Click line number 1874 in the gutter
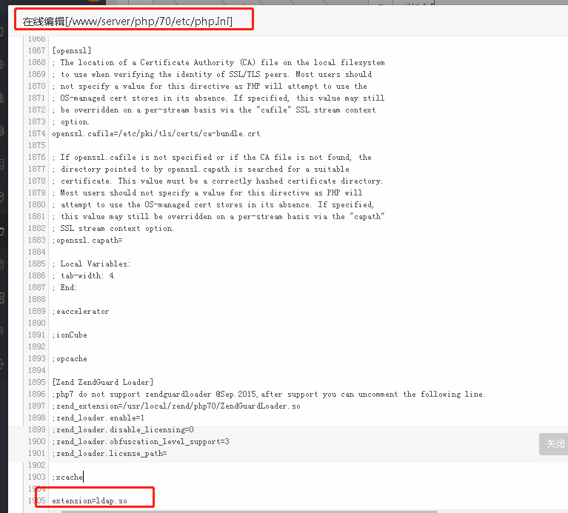 [x=37, y=133]
